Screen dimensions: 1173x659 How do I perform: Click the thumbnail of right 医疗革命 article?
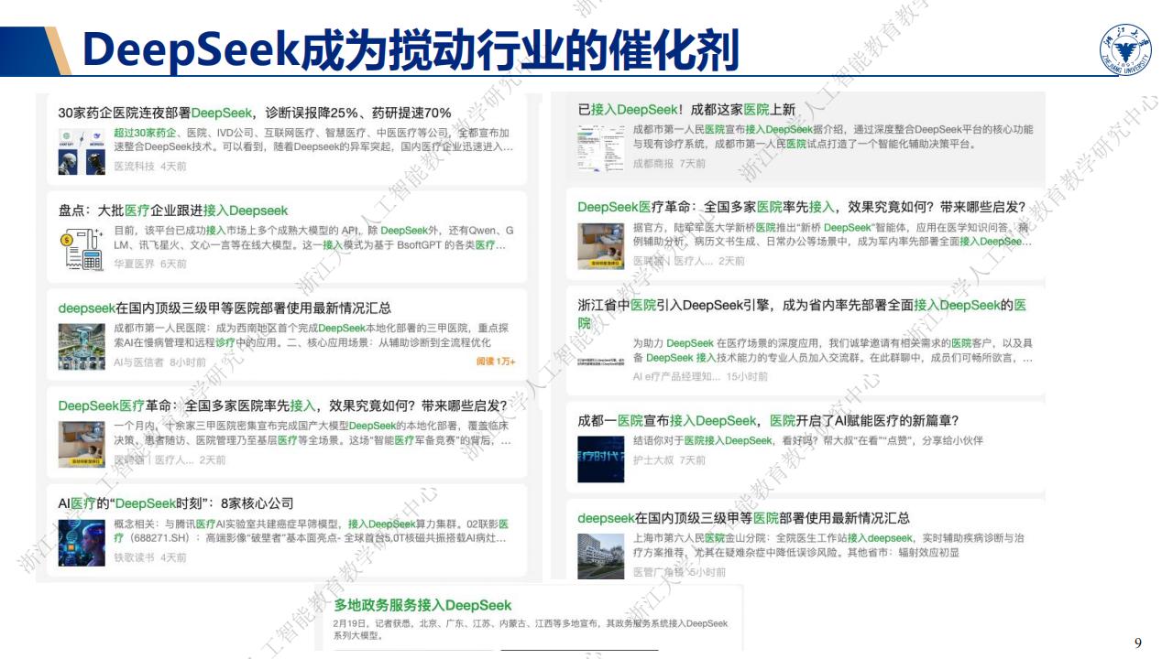[600, 245]
